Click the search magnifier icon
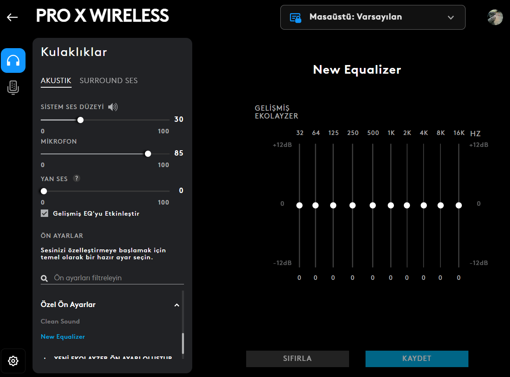 [44, 278]
